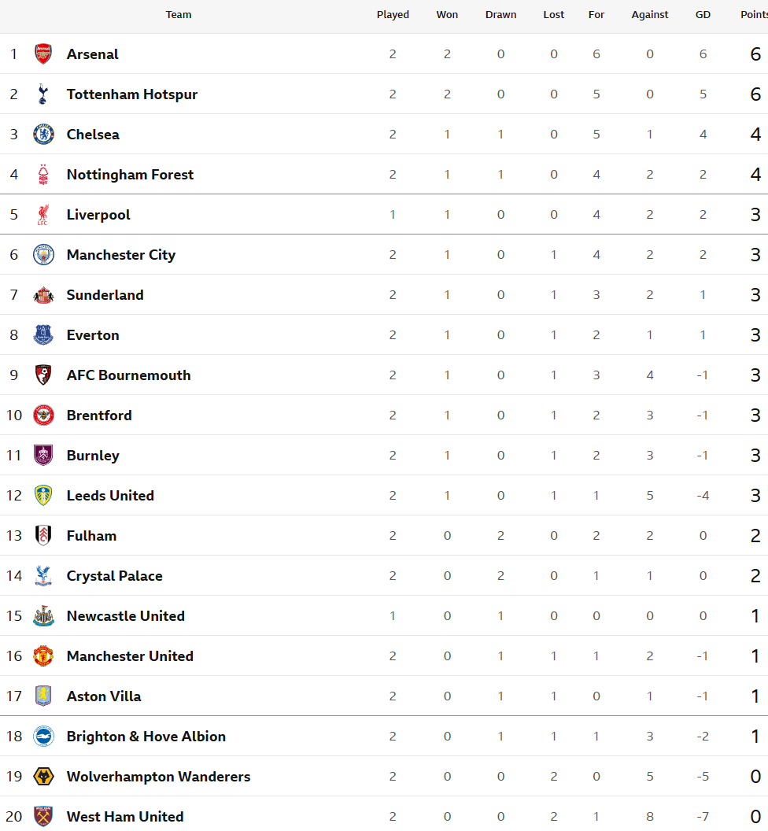
Task: Click the Leeds United shield crest
Action: [x=43, y=496]
